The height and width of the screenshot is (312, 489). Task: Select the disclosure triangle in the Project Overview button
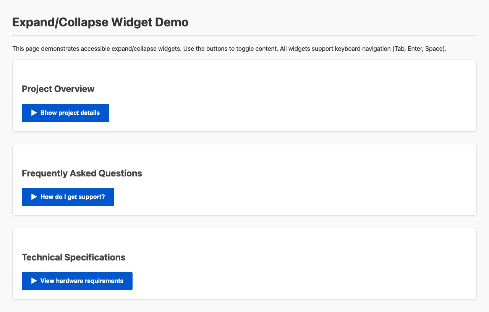[34, 113]
